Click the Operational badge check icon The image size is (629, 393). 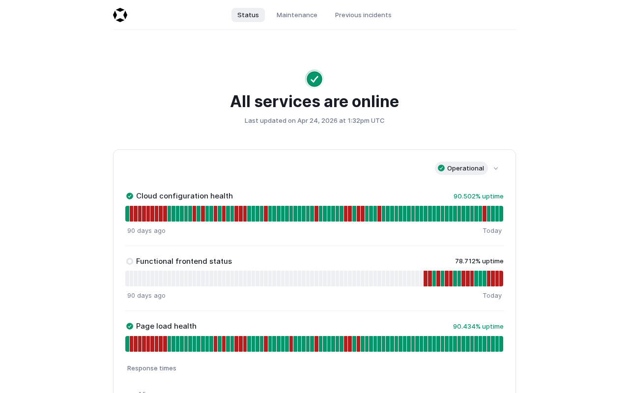coord(441,168)
